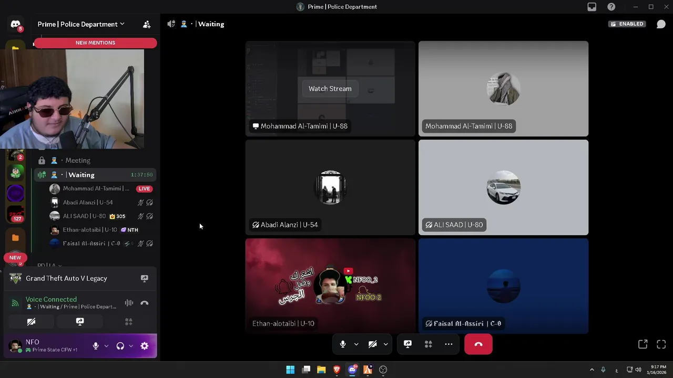Viewport: 673px width, 378px height.
Task: Stream Grand Theft Auto V Legacy icon
Action: click(145, 278)
